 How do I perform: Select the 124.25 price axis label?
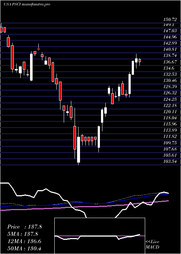(170, 99)
